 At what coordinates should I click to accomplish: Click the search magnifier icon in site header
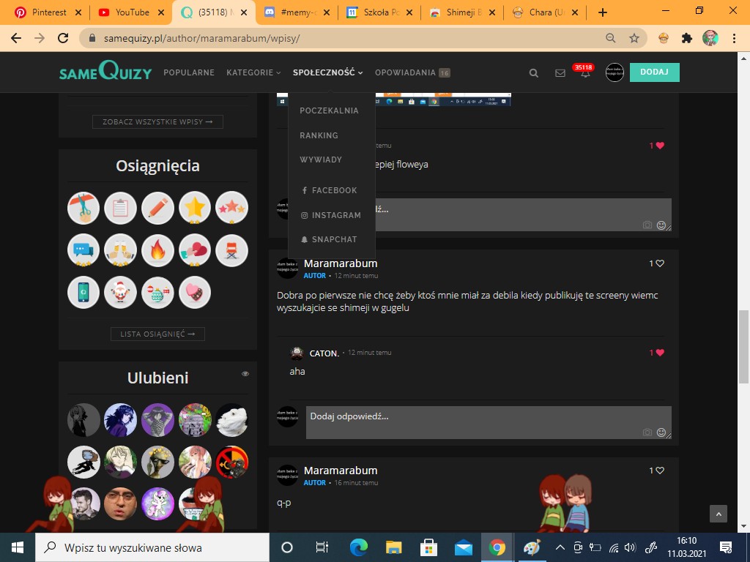point(533,73)
